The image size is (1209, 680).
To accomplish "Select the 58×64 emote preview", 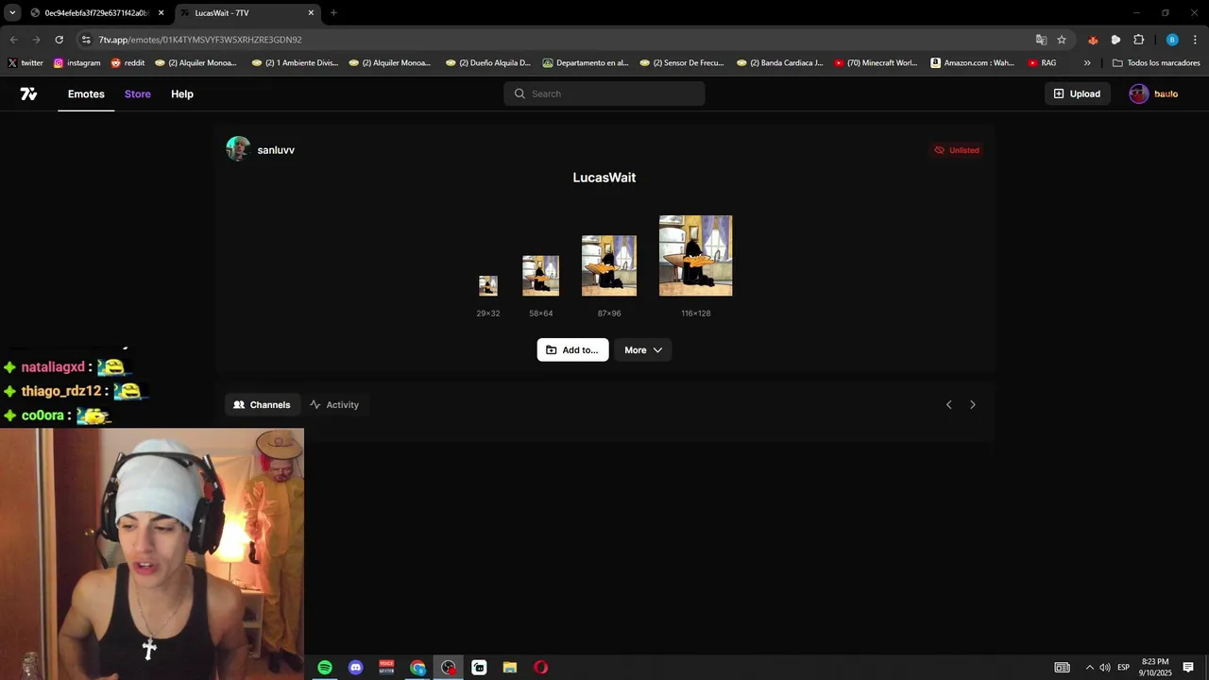I will click(x=540, y=276).
